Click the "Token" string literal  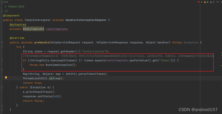(164, 60)
